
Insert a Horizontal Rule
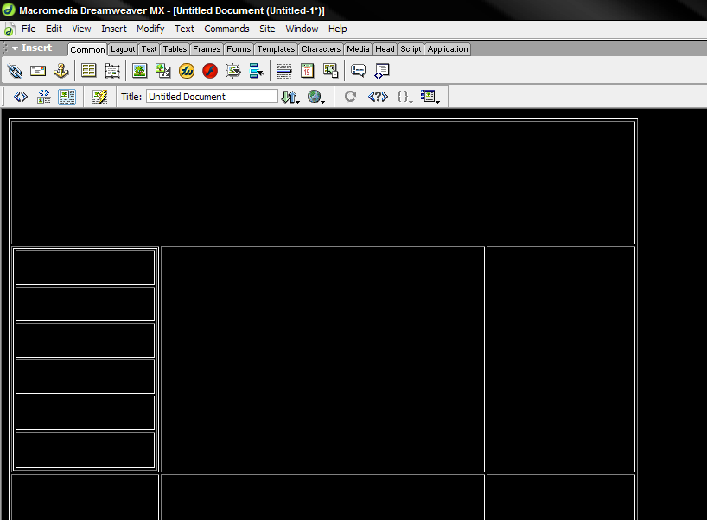[x=284, y=71]
